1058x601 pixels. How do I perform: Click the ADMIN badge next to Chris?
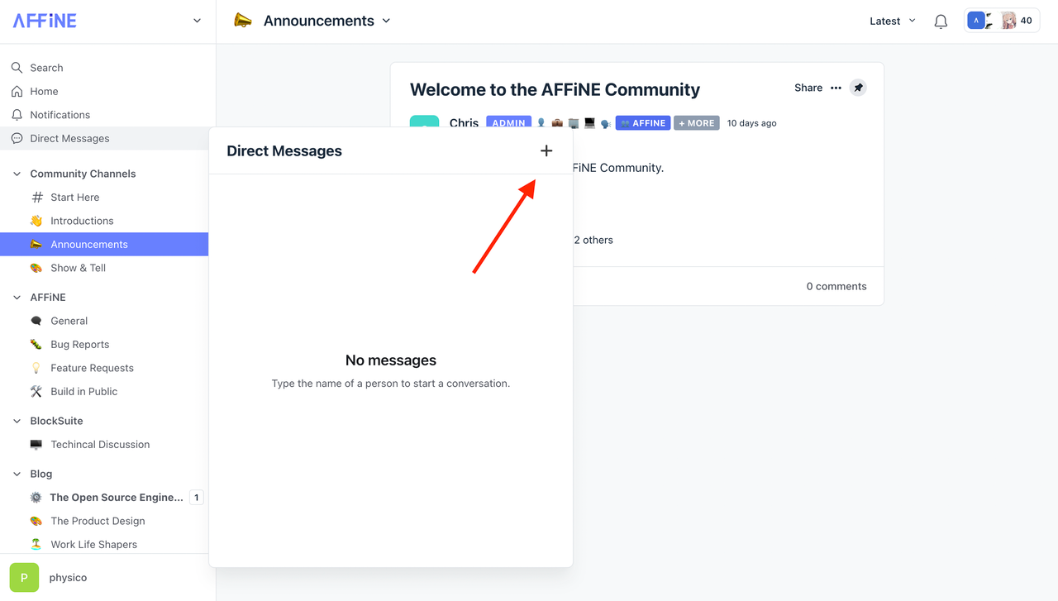[508, 123]
